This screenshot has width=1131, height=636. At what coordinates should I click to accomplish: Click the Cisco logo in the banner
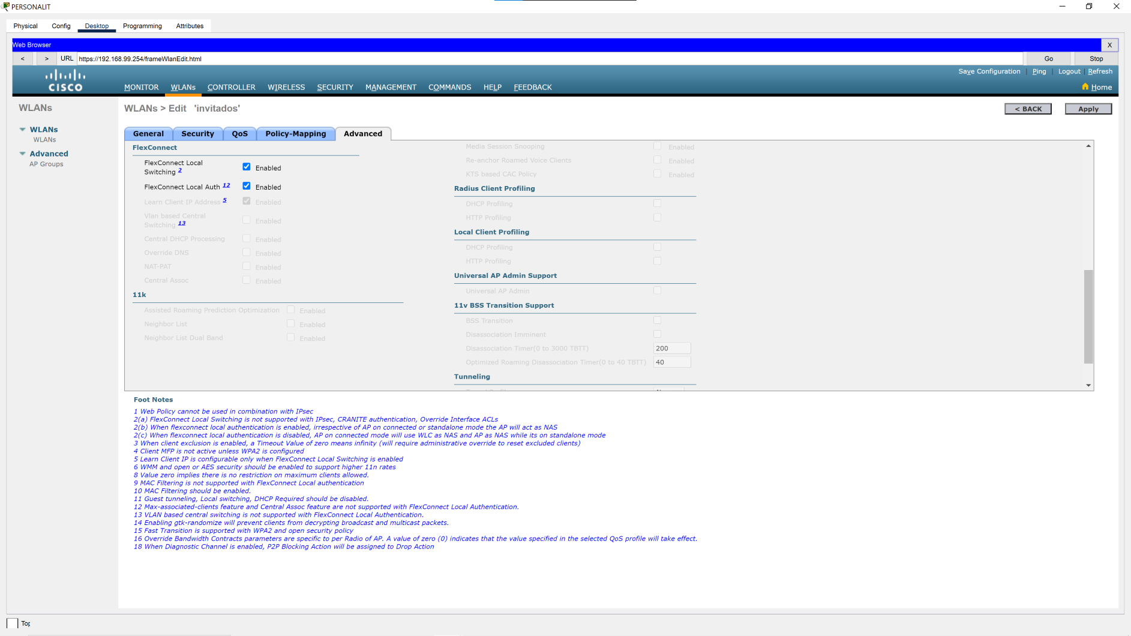tap(65, 80)
